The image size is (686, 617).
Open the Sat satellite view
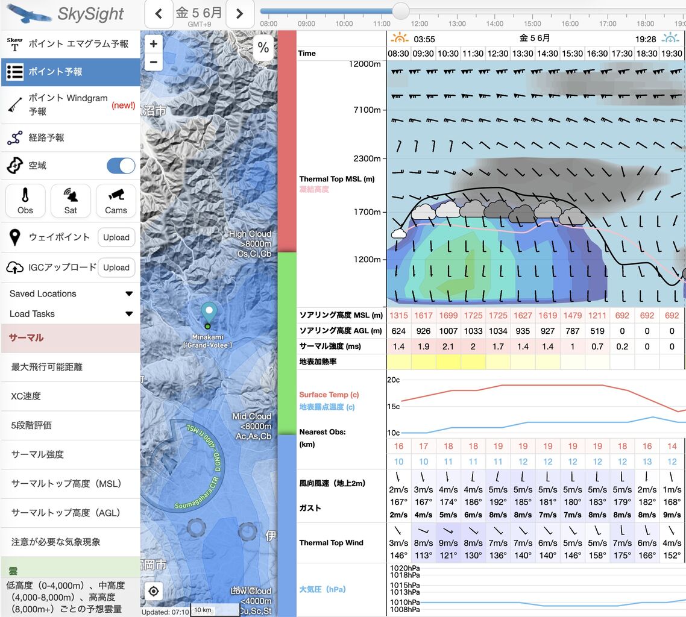(71, 201)
